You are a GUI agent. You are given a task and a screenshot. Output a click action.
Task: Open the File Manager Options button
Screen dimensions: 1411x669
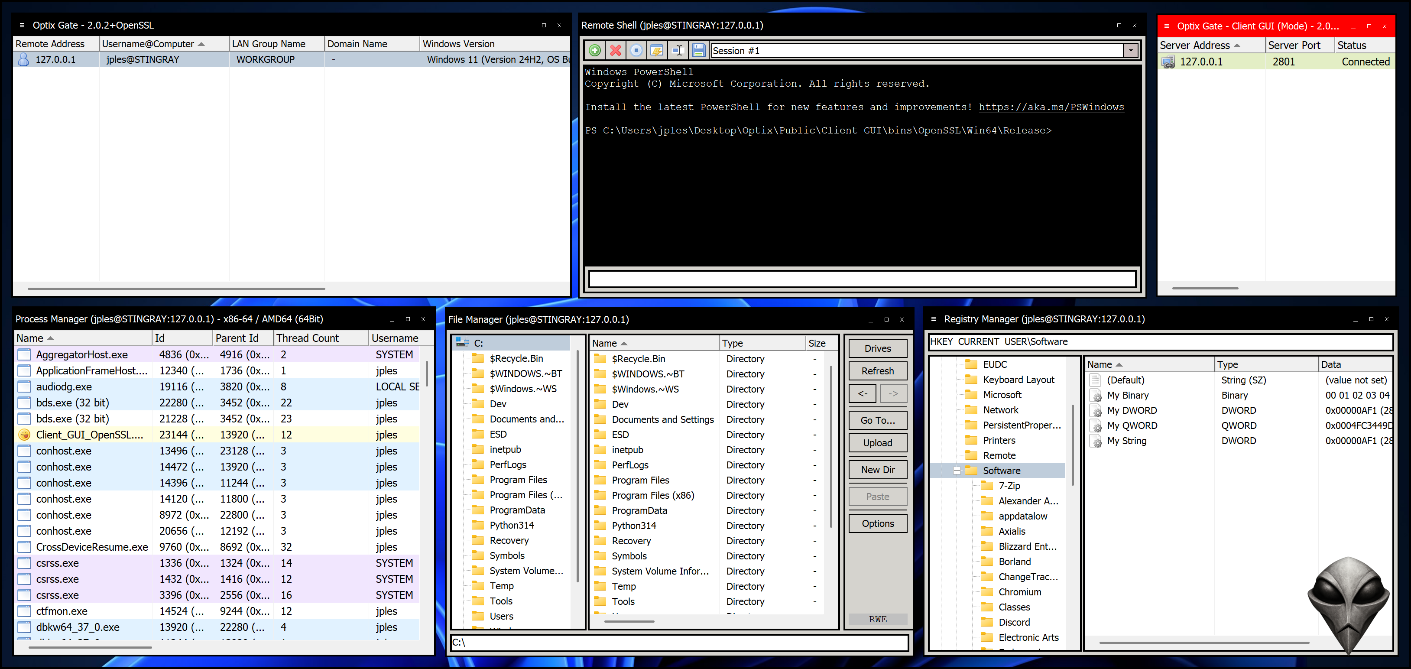point(878,523)
